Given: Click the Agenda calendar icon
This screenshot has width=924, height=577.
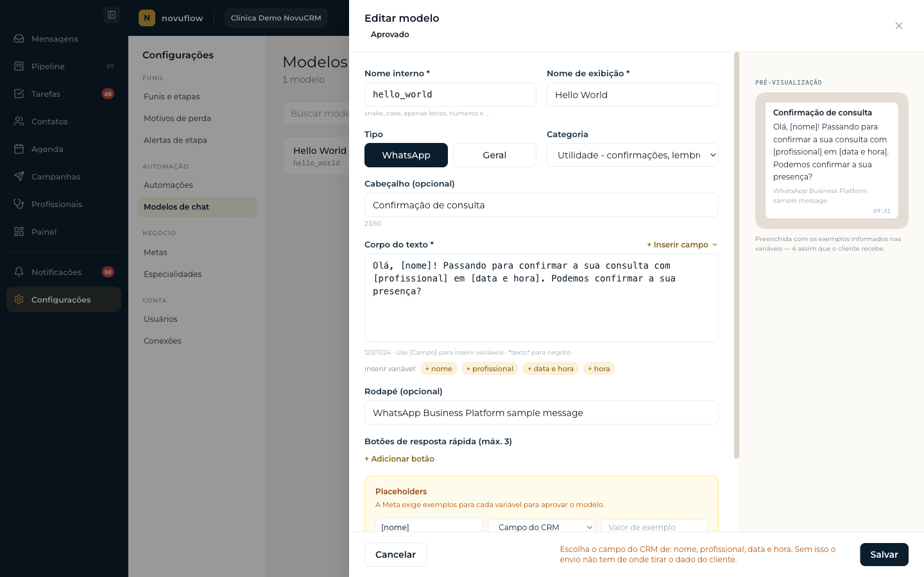Looking at the screenshot, I should 19,149.
